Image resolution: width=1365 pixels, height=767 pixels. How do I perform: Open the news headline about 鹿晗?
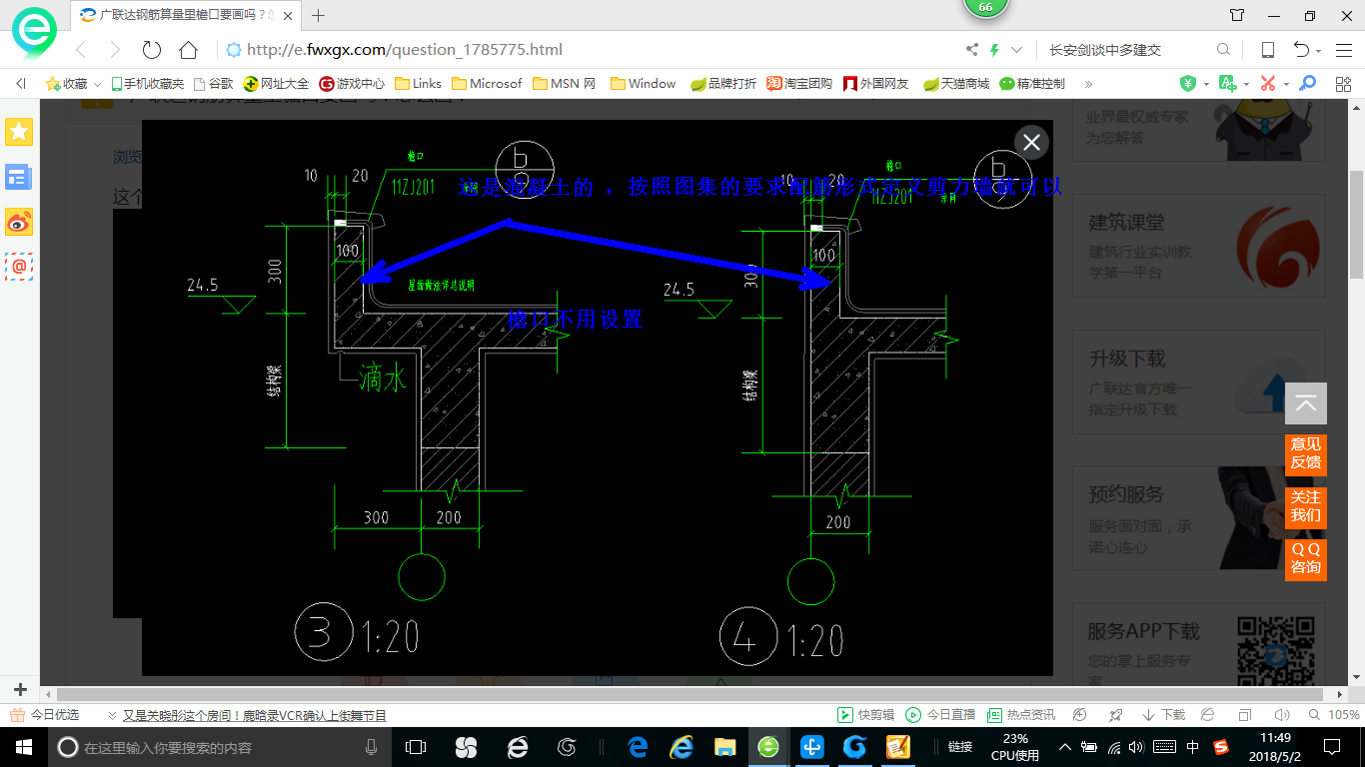tap(254, 715)
